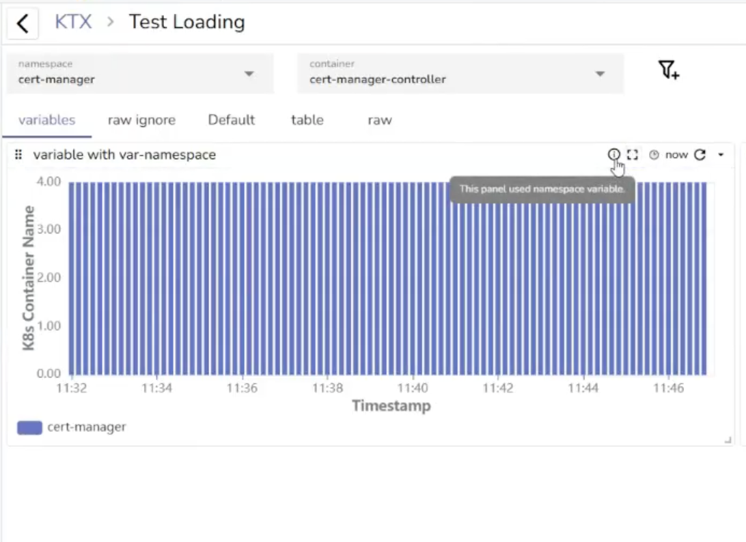Click the clock icon beside now
The width and height of the screenshot is (746, 542).
pyautogui.click(x=654, y=155)
